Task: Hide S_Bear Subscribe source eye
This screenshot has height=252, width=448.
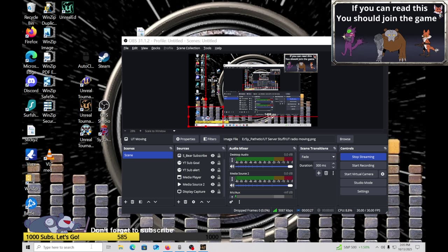Action: click(x=212, y=156)
